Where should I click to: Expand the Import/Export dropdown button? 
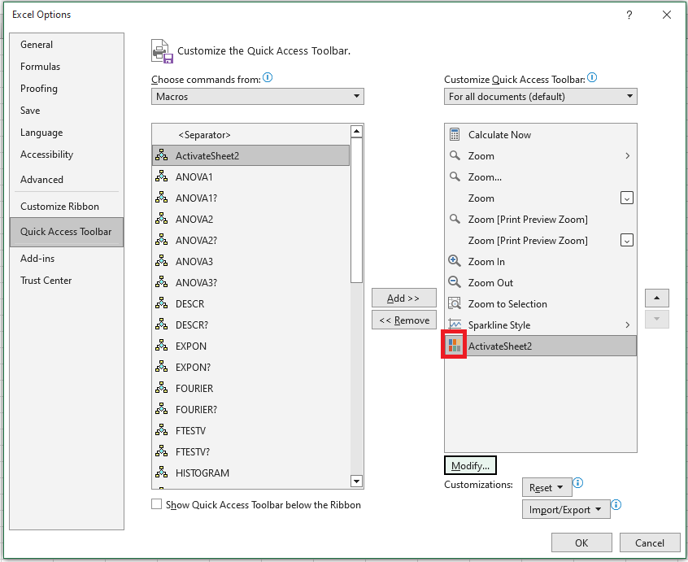point(566,509)
